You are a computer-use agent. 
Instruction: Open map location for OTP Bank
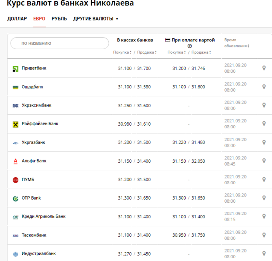coord(264,198)
